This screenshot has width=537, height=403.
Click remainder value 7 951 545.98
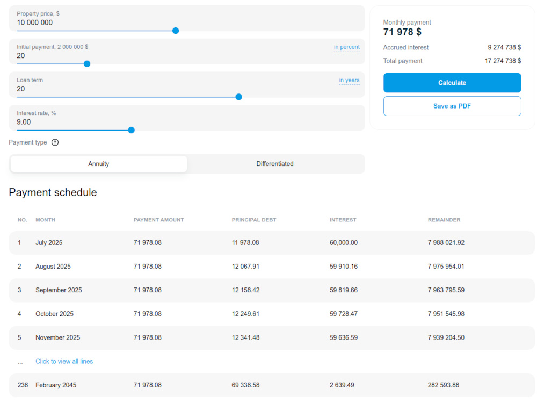click(446, 314)
